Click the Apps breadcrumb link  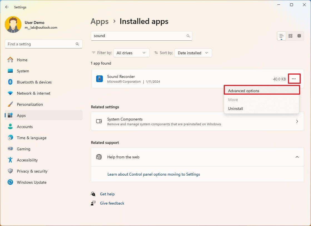point(99,21)
